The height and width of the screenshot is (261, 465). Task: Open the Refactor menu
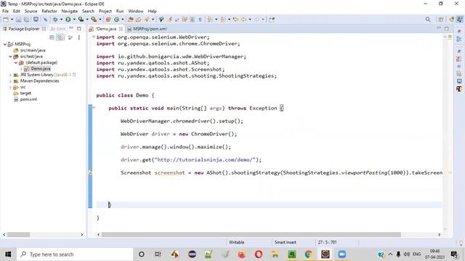(49, 11)
